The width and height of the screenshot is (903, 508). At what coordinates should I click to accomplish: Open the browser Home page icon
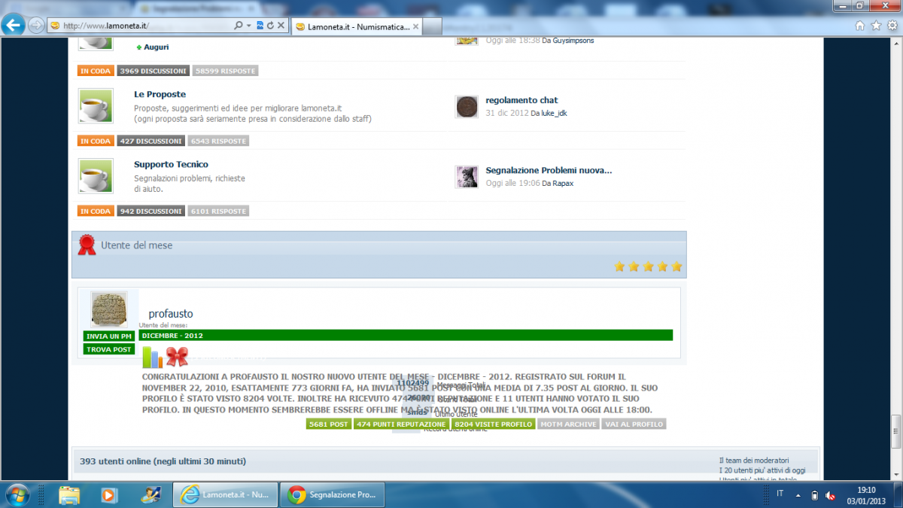860,25
